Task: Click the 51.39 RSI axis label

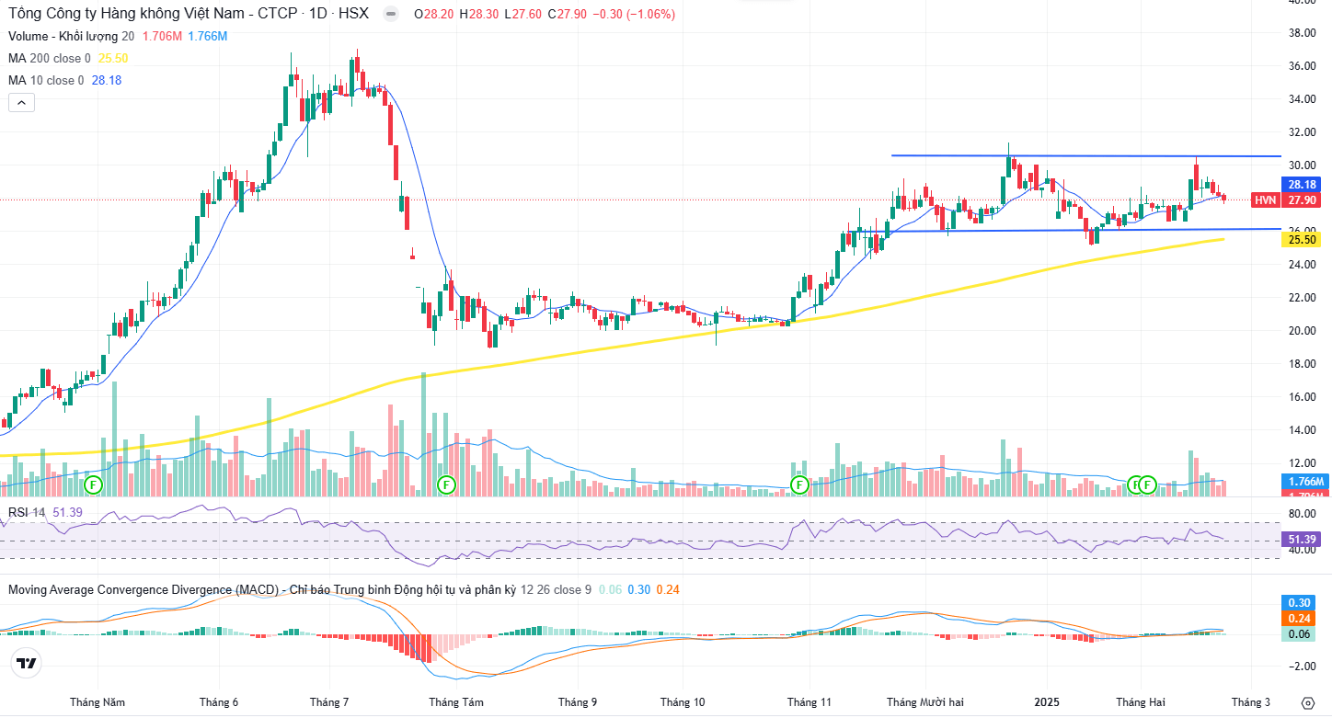Action: pyautogui.click(x=1303, y=539)
